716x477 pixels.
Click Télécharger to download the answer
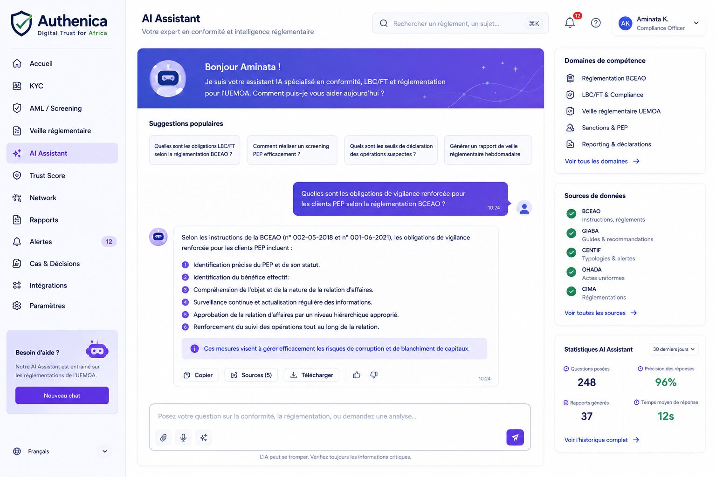pos(311,375)
